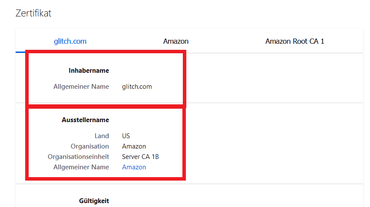Click the Inhabername section heading
This screenshot has height=207, width=370.
(89, 71)
